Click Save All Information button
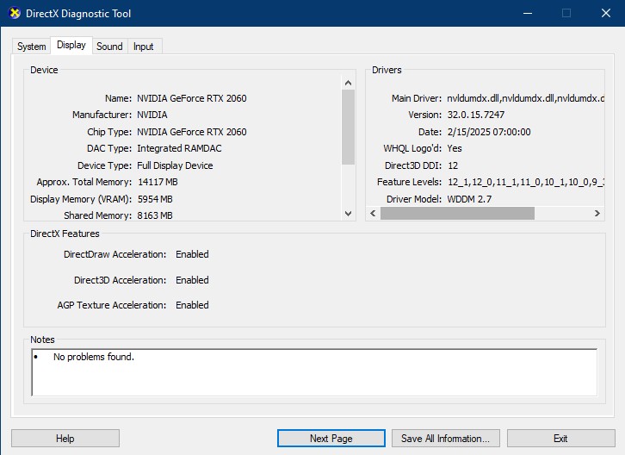The width and height of the screenshot is (625, 455). click(x=445, y=439)
